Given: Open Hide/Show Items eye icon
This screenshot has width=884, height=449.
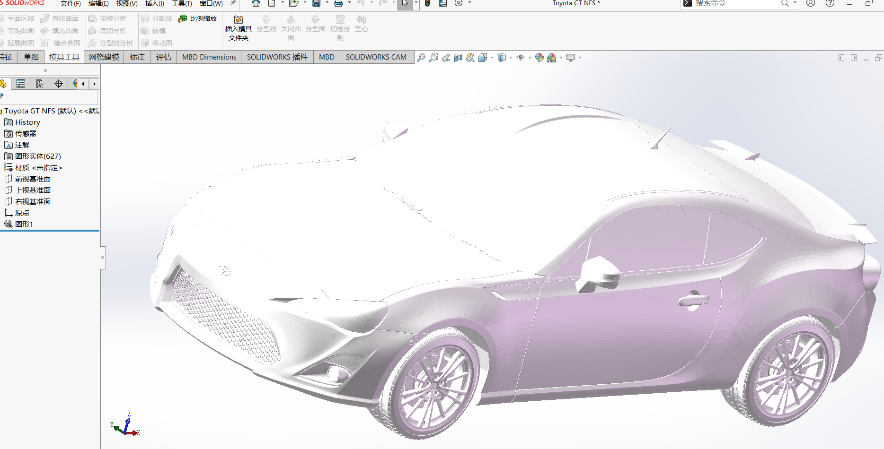Looking at the screenshot, I should pos(520,58).
